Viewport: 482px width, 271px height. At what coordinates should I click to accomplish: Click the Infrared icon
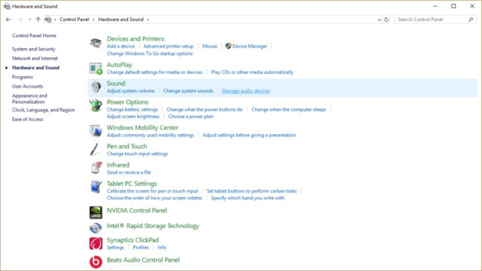[96, 168]
